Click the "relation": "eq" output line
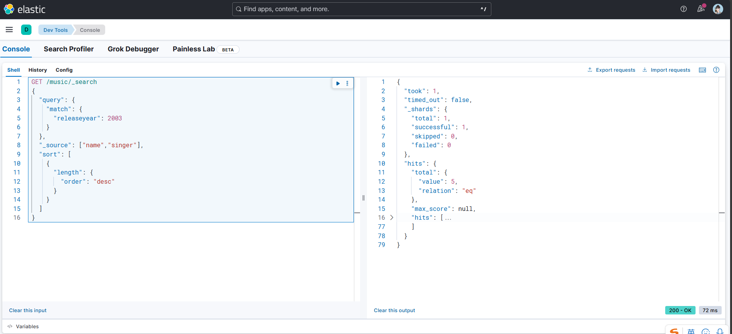Viewport: 732px width, 334px height. pyautogui.click(x=447, y=191)
